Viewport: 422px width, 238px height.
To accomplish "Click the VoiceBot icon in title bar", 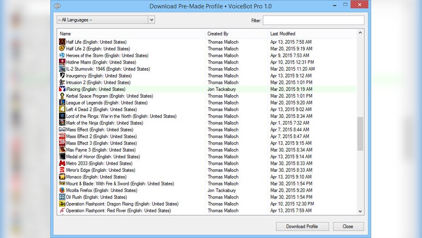I will (x=57, y=6).
